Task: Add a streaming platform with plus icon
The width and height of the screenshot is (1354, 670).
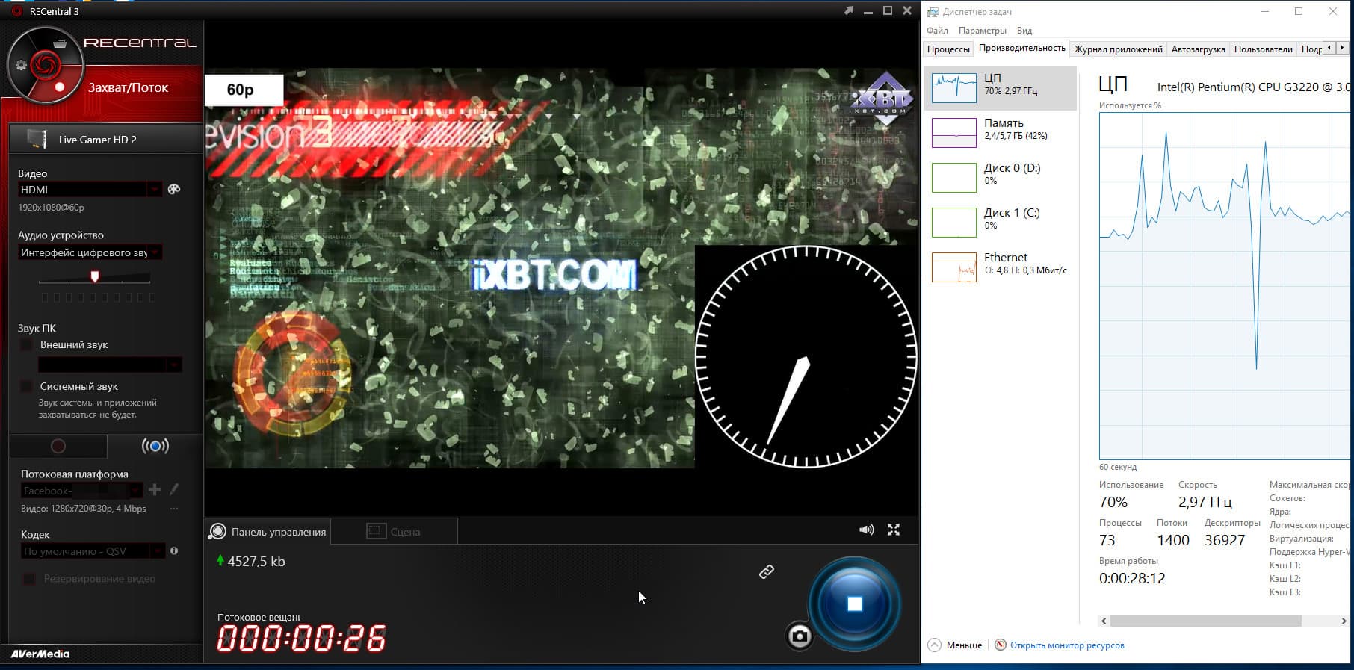Action: pyautogui.click(x=155, y=489)
